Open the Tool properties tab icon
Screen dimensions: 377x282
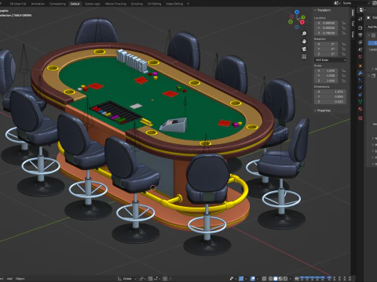pos(361,19)
